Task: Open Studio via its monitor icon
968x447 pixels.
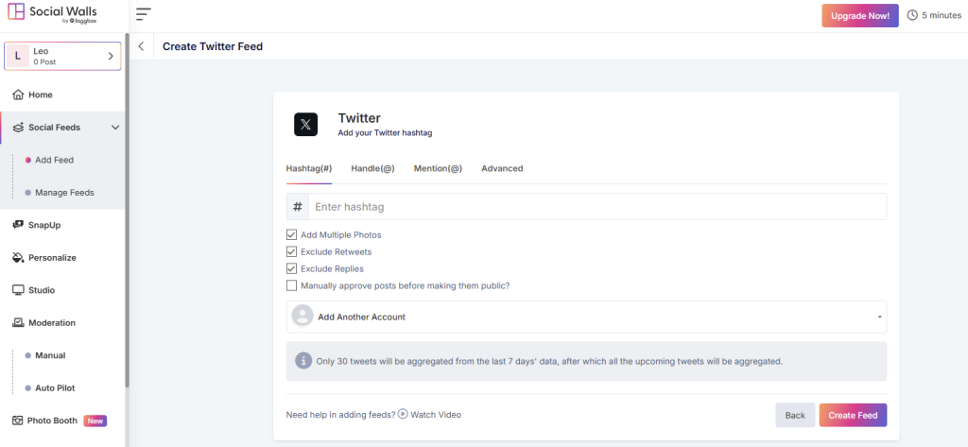Action: pos(18,290)
